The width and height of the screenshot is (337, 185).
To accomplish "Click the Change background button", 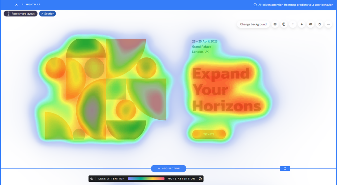I will [x=253, y=24].
